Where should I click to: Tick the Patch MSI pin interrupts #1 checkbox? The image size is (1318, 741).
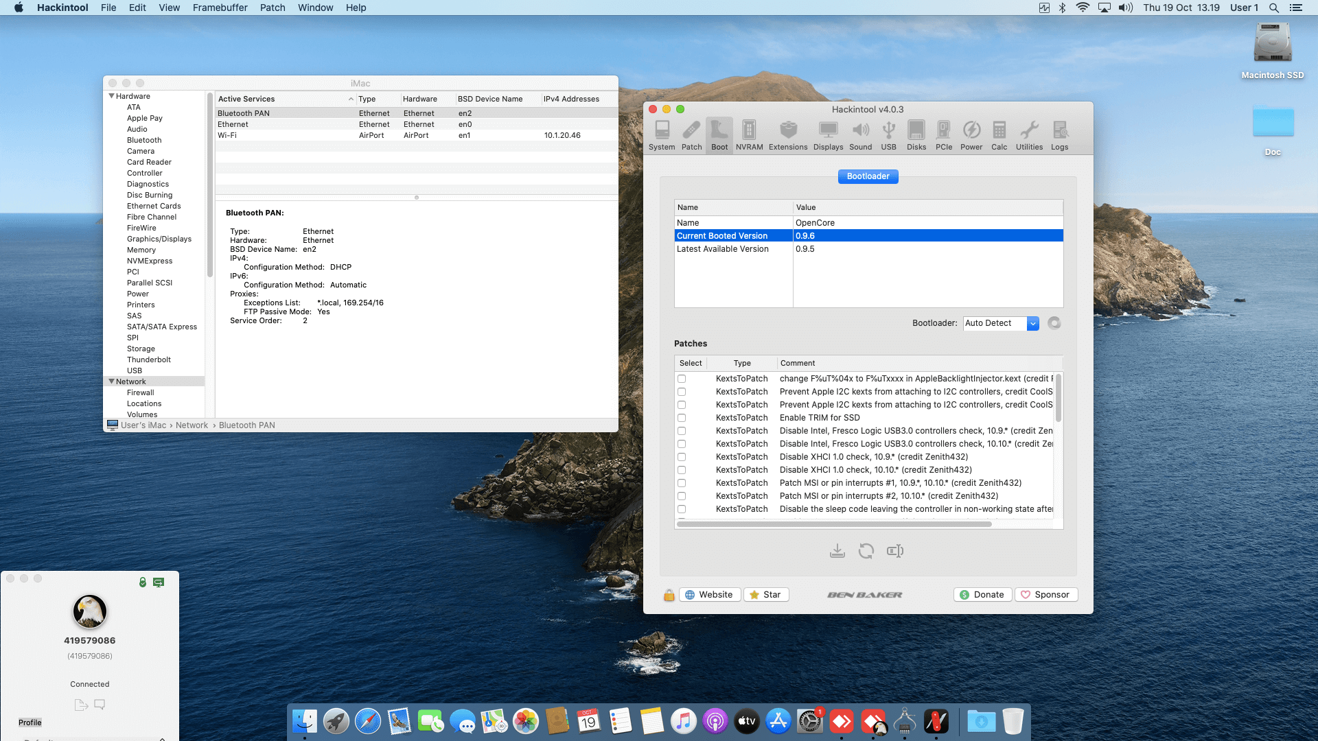point(682,483)
